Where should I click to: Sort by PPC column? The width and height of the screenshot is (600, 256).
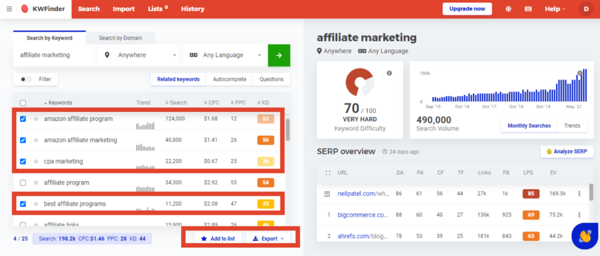(x=238, y=103)
